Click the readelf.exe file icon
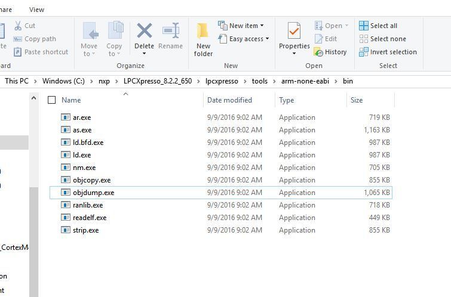Screen dimensions: 451x297 (x=66, y=218)
